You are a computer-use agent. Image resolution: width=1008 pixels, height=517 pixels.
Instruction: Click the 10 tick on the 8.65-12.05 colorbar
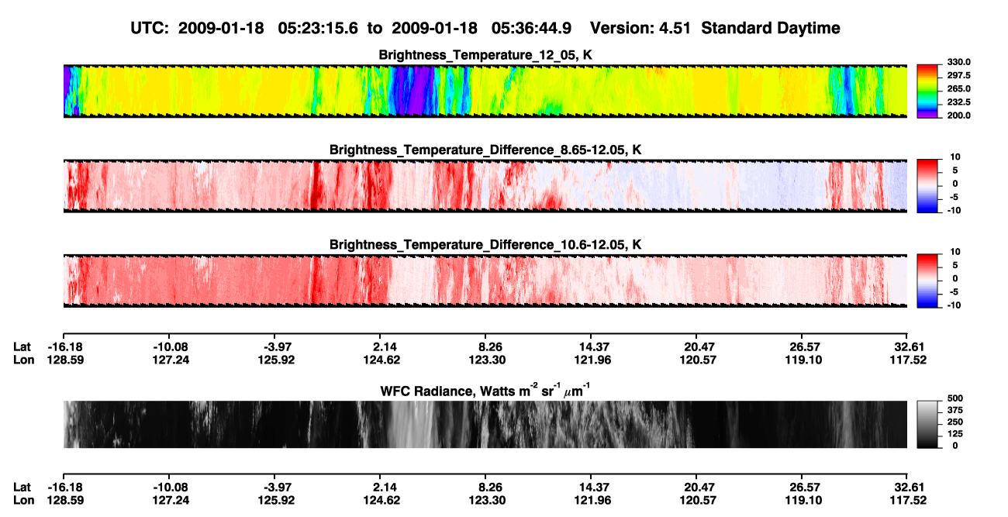pyautogui.click(x=955, y=157)
